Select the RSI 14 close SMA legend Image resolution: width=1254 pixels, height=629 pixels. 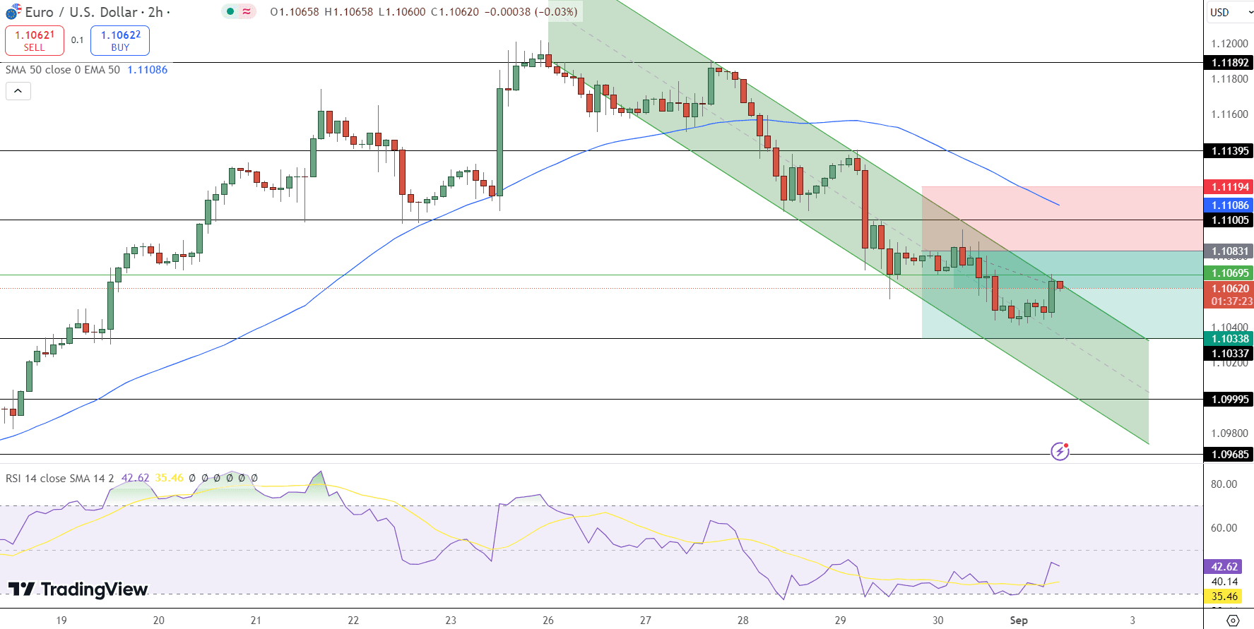[x=59, y=478]
